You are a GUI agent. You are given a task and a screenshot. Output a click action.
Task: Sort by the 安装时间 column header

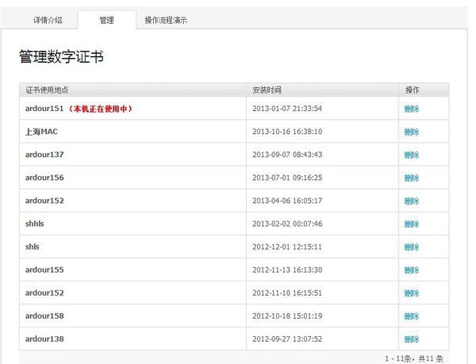click(267, 90)
